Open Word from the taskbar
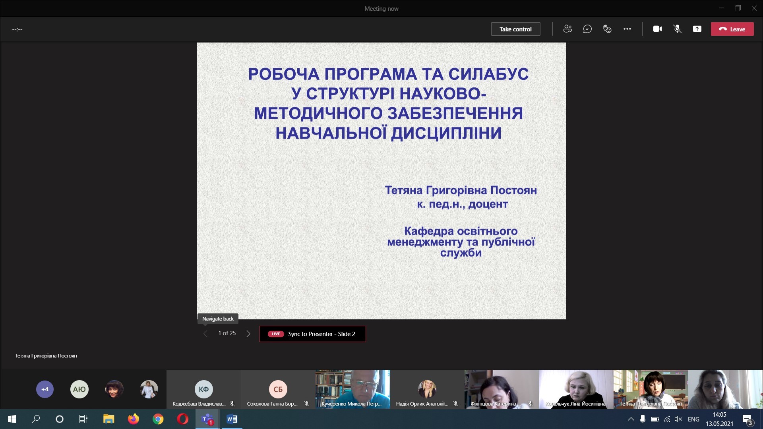Viewport: 763px width, 429px height. 232,419
